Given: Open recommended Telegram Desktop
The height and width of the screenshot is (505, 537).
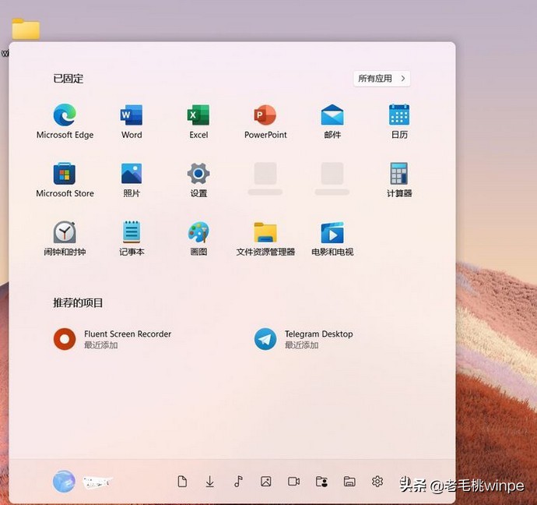Looking at the screenshot, I should click(x=304, y=339).
